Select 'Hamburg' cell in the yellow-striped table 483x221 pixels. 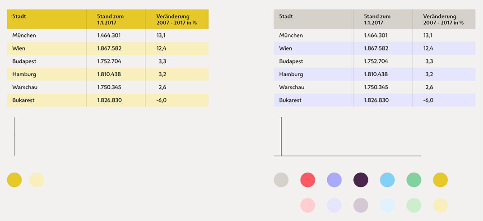[x=24, y=74]
